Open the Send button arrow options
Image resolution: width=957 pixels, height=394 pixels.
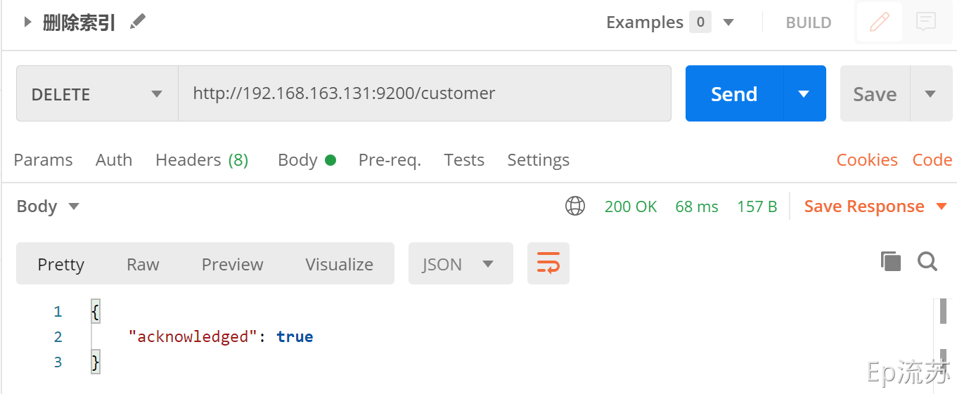click(x=804, y=94)
